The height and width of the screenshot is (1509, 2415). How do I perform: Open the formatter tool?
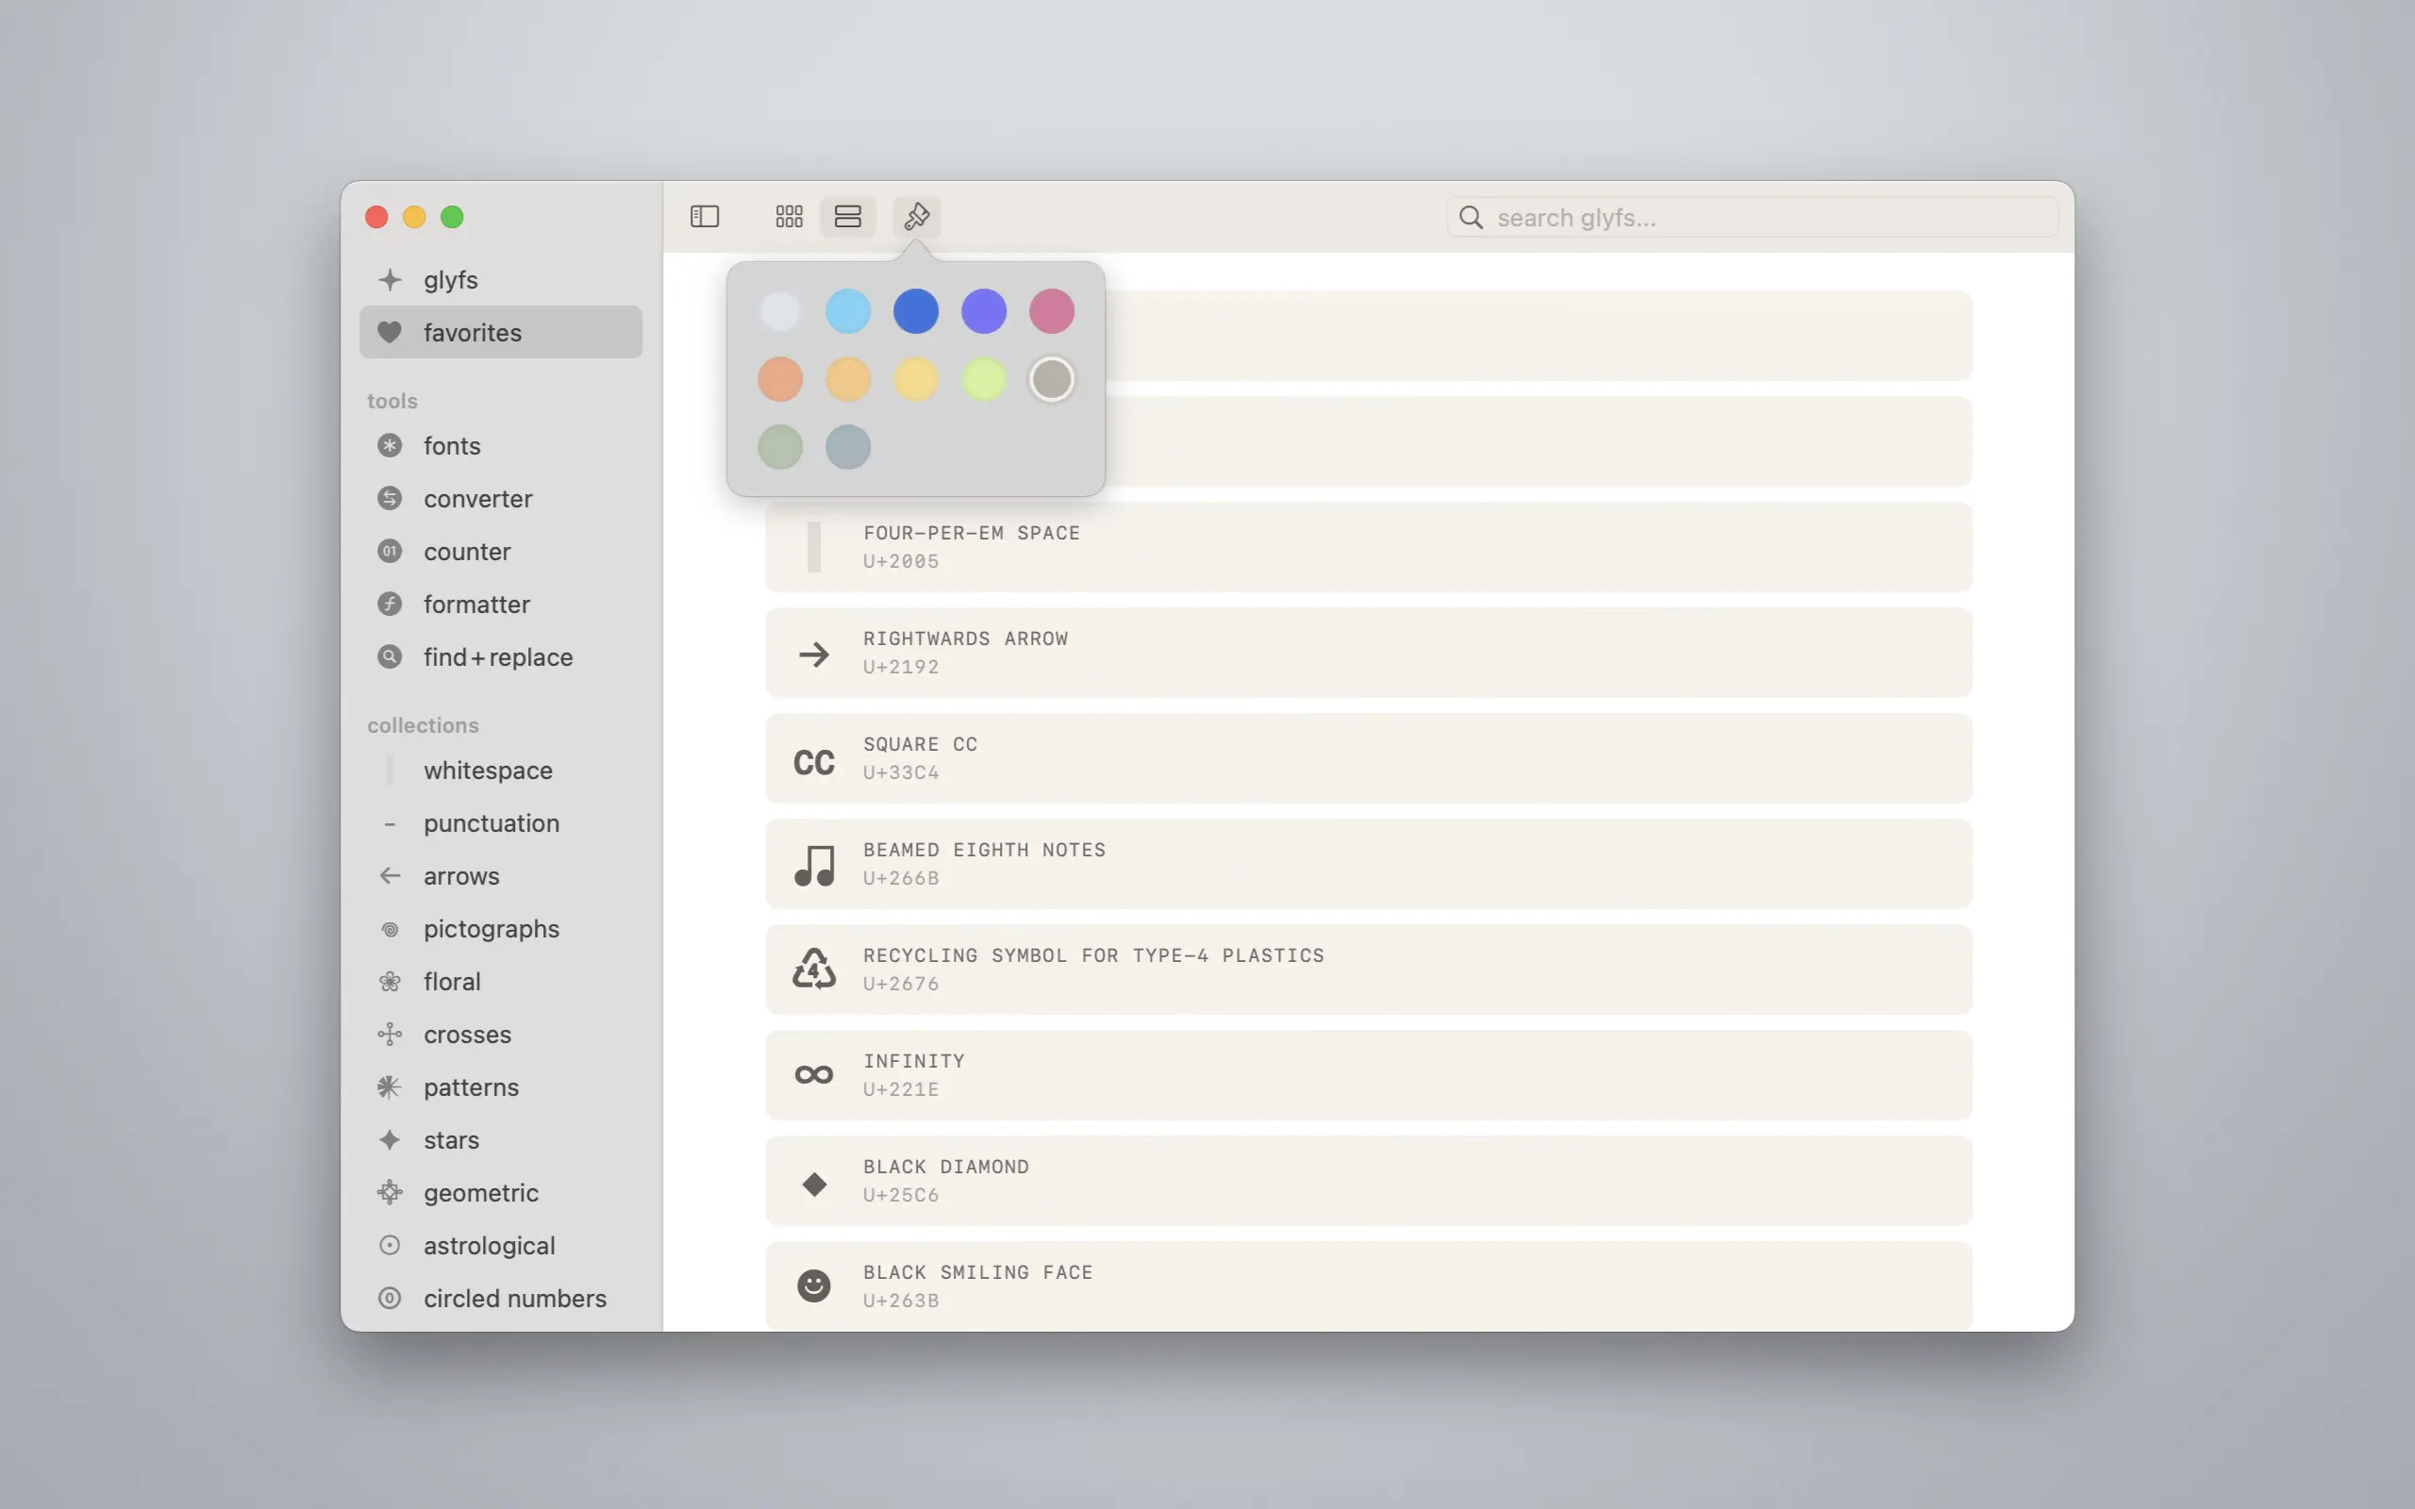[476, 605]
